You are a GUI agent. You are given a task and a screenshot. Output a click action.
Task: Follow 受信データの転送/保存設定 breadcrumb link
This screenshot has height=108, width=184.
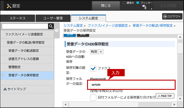pos(152,25)
